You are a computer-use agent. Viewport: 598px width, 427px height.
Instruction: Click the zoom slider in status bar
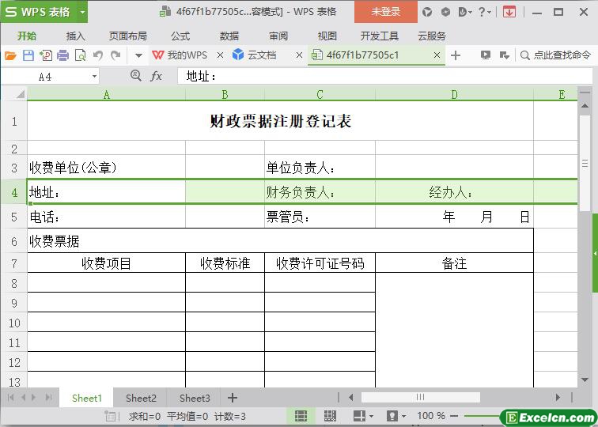click(483, 416)
